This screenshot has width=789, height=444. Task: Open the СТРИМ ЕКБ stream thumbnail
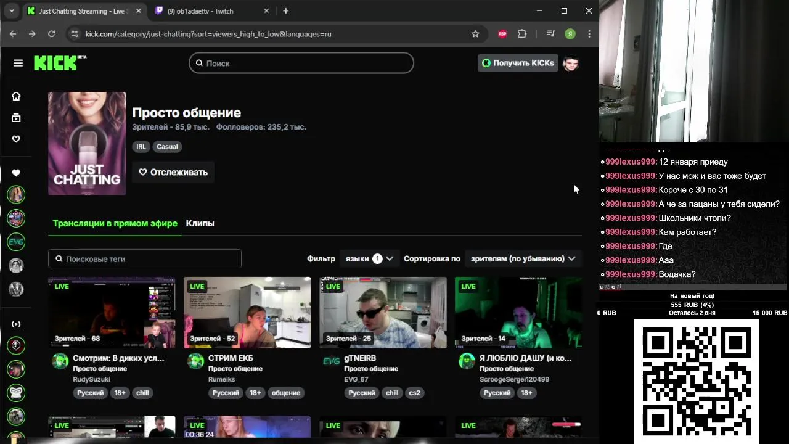247,313
